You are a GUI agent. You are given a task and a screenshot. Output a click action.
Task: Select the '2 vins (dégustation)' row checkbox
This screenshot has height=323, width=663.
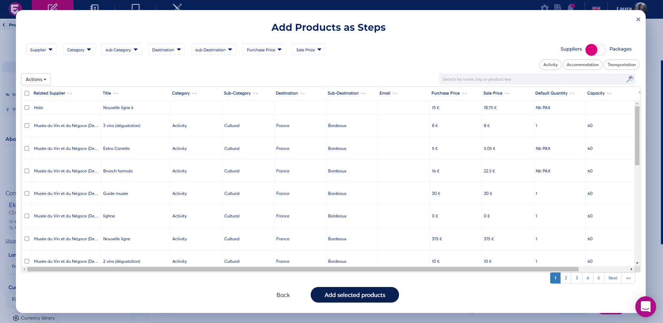27,261
